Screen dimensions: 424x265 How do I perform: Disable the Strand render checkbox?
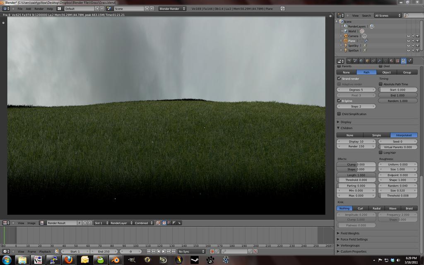(x=339, y=78)
